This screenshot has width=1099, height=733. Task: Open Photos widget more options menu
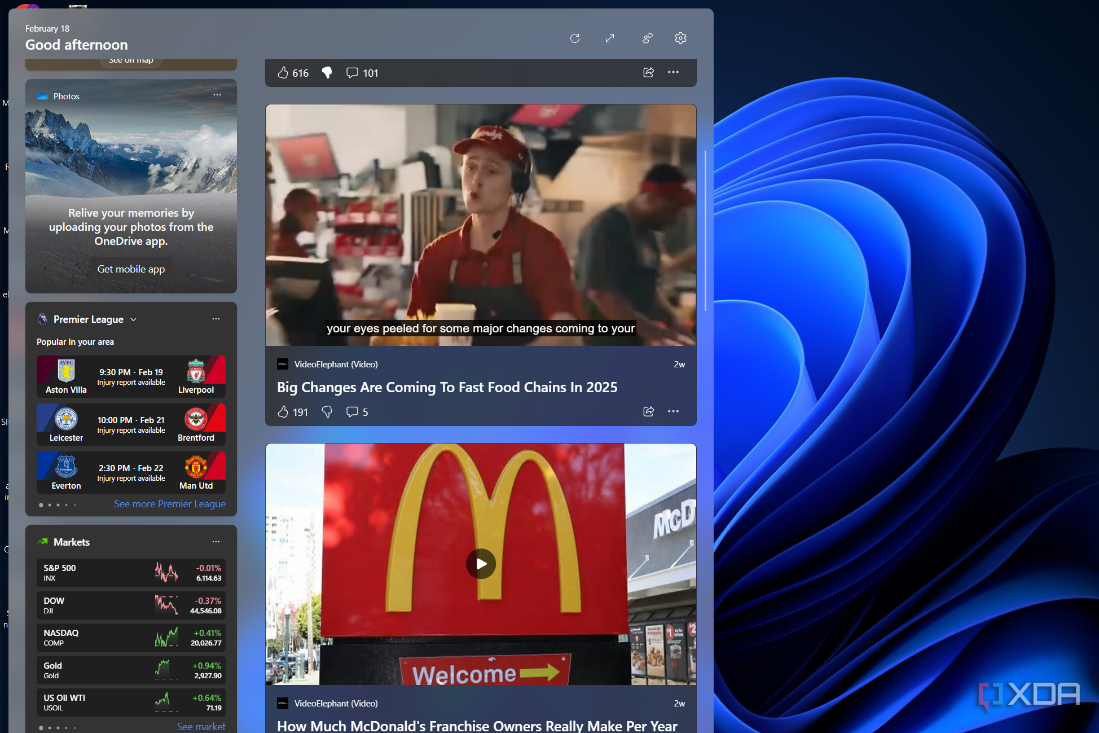point(217,95)
